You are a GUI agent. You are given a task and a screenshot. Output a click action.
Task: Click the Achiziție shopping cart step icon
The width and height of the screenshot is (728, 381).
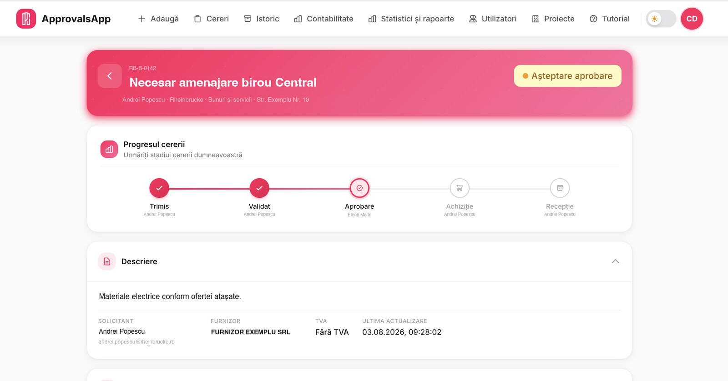(460, 188)
